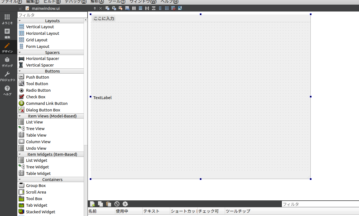Switch to 編集 mode in the sidebar

click(x=7, y=33)
